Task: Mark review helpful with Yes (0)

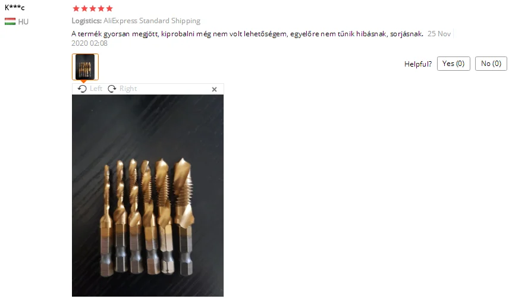Action: pos(454,64)
